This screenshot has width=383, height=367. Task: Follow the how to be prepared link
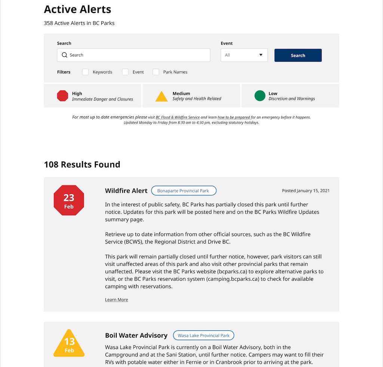point(234,117)
